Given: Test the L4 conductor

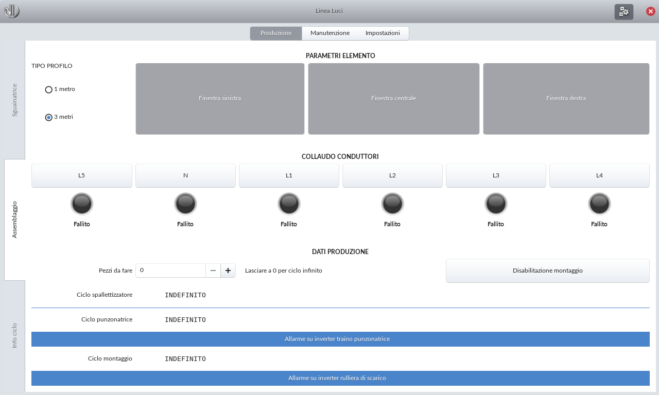Looking at the screenshot, I should 599,176.
